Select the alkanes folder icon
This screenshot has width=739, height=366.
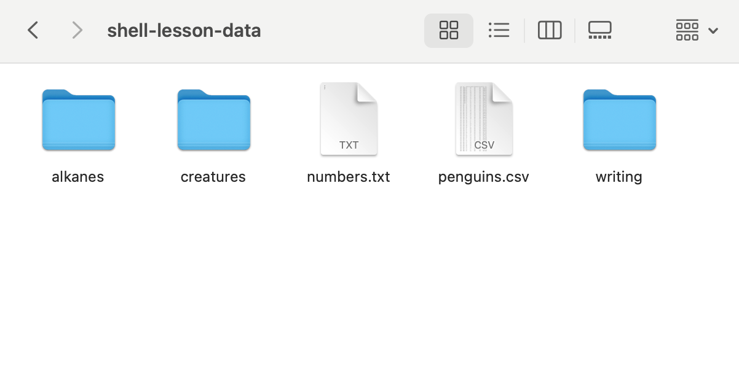(x=78, y=120)
